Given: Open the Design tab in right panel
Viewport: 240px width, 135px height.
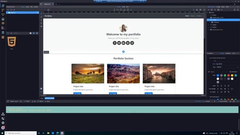Looking at the screenshot, I should coord(218,7).
